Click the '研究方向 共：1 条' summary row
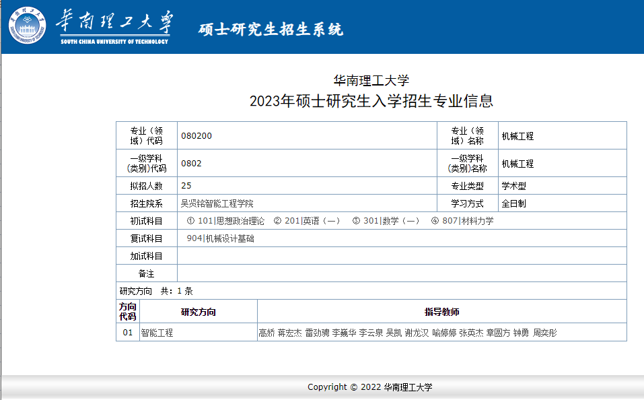Image resolution: width=644 pixels, height=400 pixels. click(x=371, y=291)
